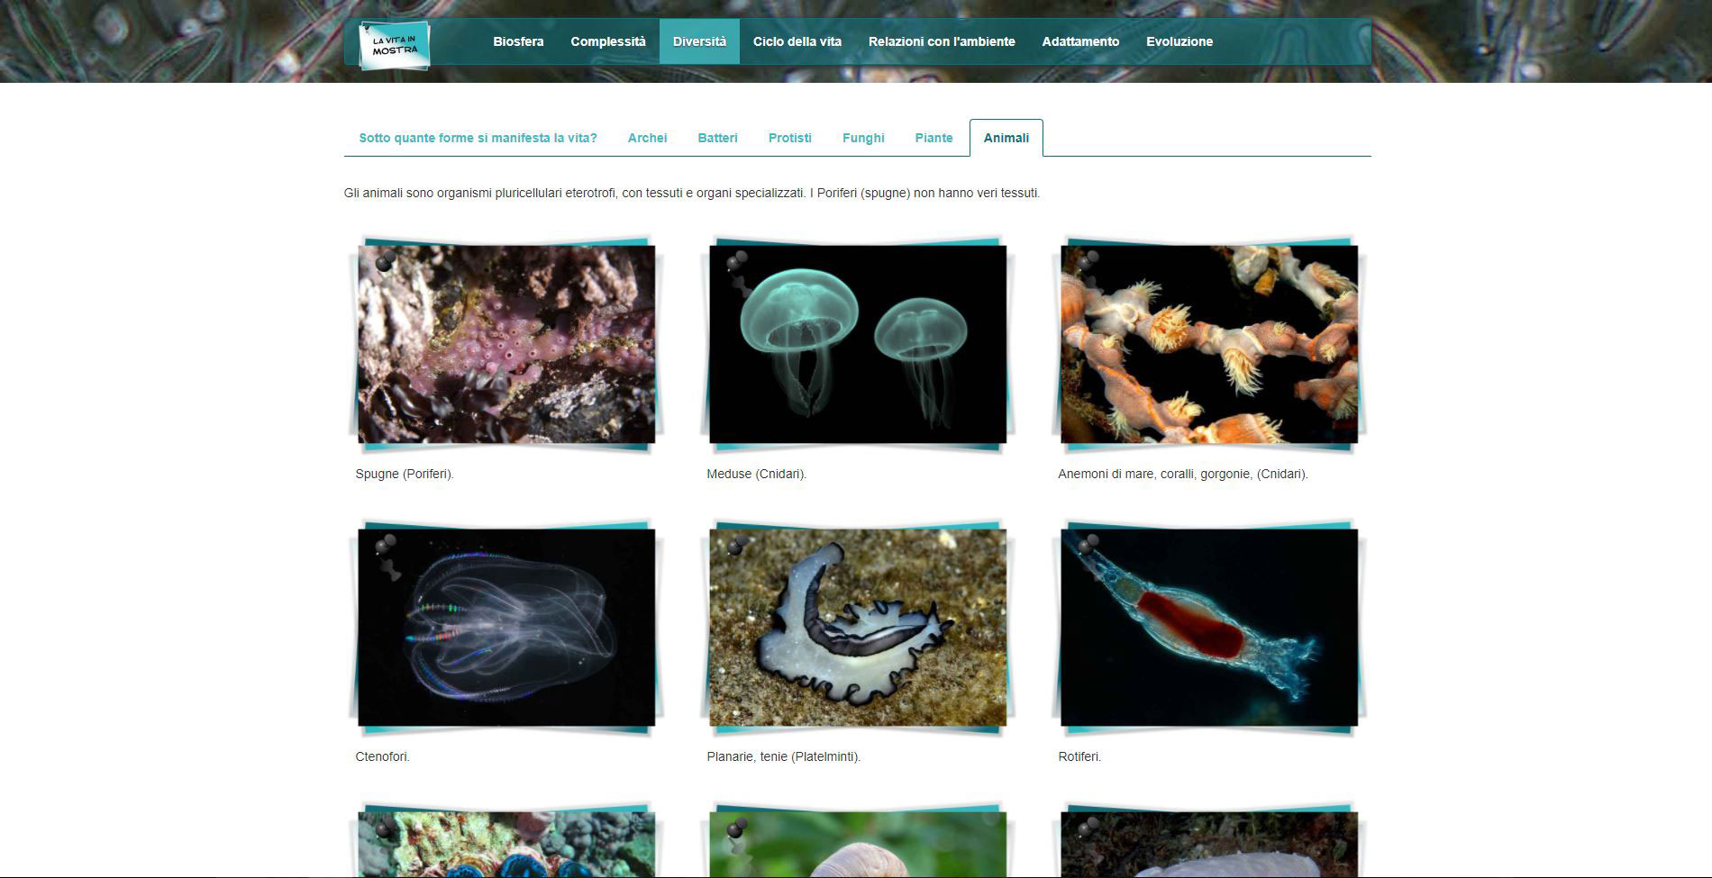Click the 'Planarie, tenie (Platelminti).' caption

[x=784, y=756]
